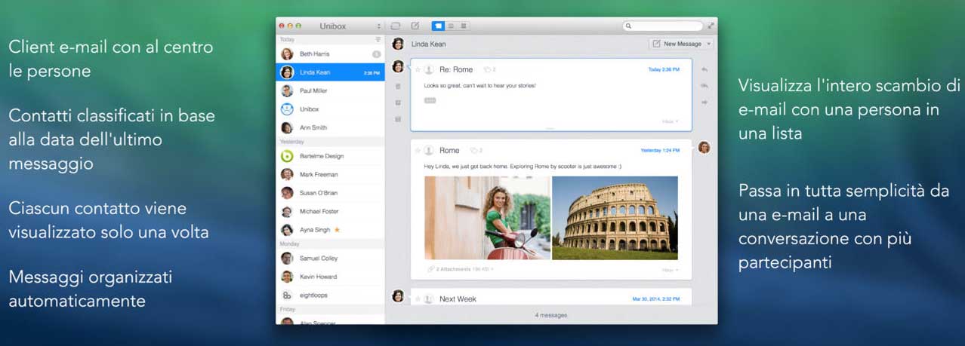Open the Unibox contact entry
The height and width of the screenshot is (346, 965).
[x=331, y=109]
